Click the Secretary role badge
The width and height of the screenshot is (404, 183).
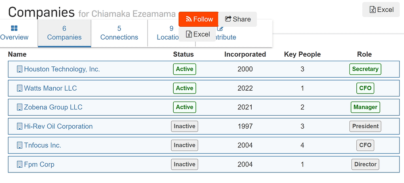coord(365,69)
